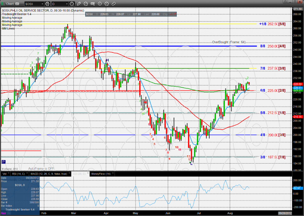The image size is (304, 216).
Task: Click the Bar # 300/300 row
Action: [x=20, y=202]
